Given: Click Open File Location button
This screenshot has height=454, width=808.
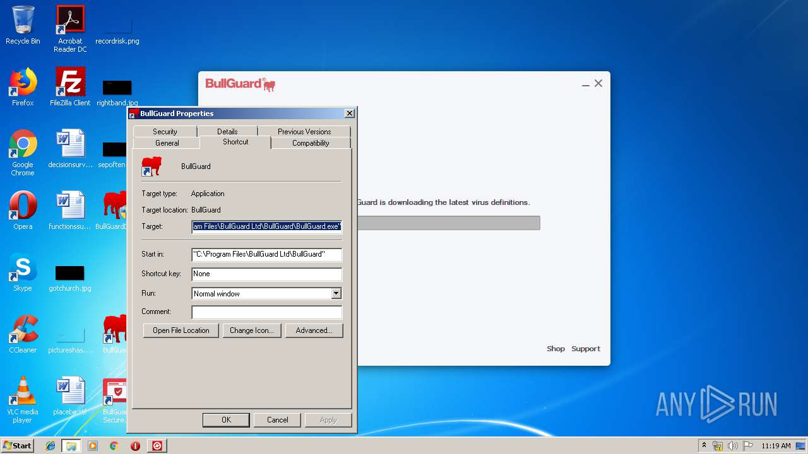Looking at the screenshot, I should point(181,330).
